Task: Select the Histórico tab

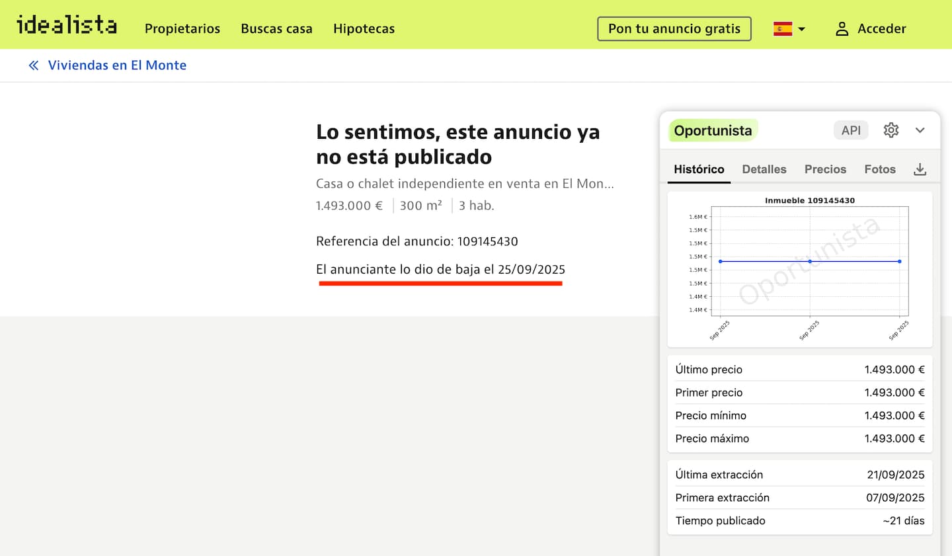Action: [x=698, y=169]
